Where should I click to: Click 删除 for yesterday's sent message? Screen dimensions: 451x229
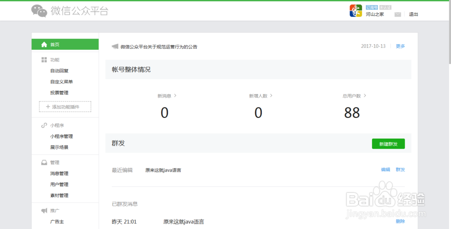400,221
